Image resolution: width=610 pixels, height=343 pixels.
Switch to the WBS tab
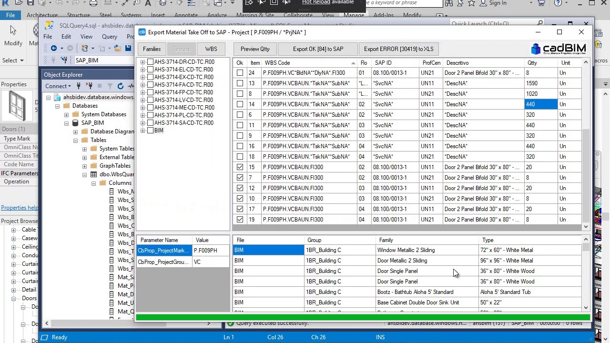[211, 49]
